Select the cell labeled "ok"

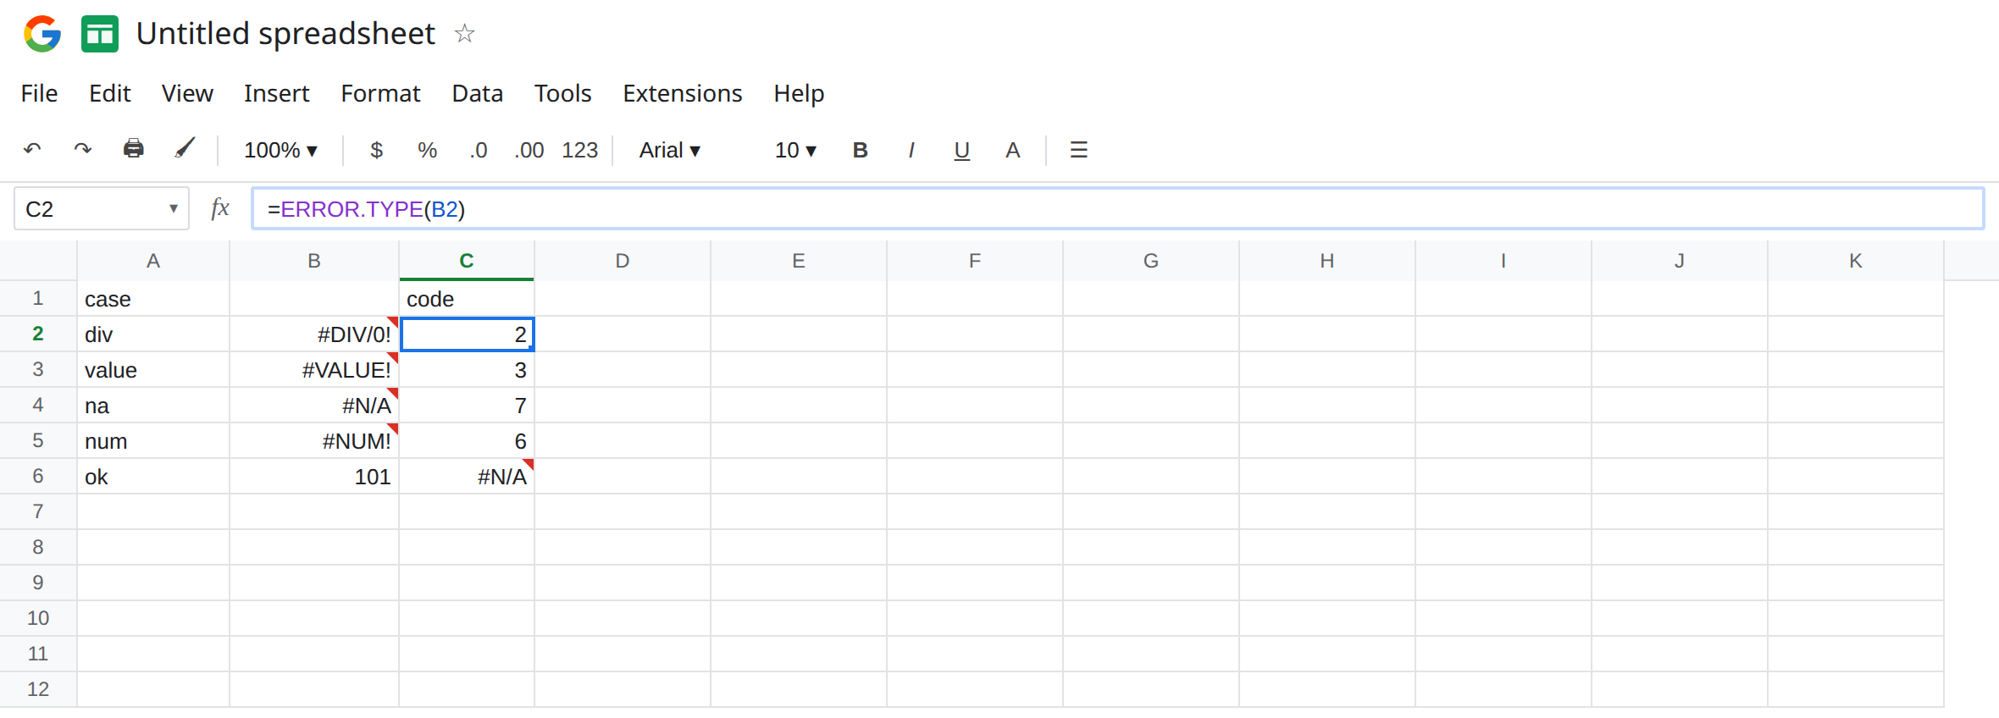tap(153, 477)
